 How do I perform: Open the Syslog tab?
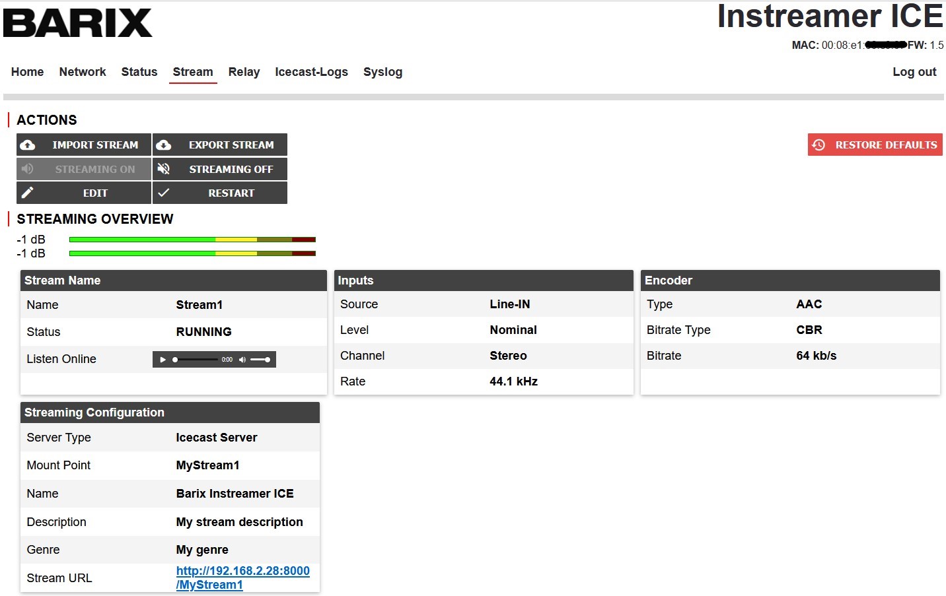pyautogui.click(x=382, y=72)
